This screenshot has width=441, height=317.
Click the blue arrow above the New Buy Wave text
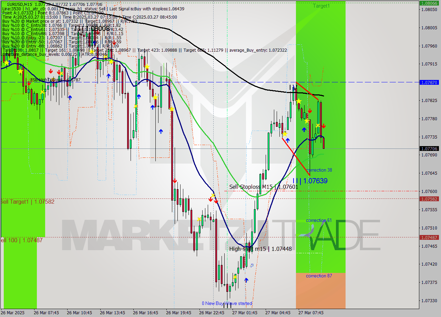(x=246, y=280)
